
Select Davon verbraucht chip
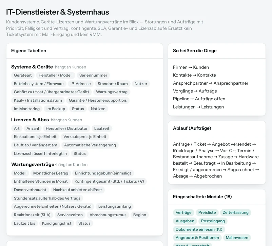coord(30,190)
